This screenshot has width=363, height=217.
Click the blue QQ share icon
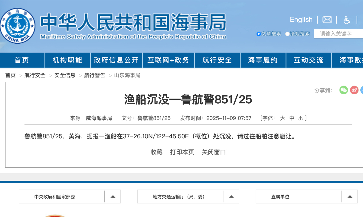[x=362, y=90]
